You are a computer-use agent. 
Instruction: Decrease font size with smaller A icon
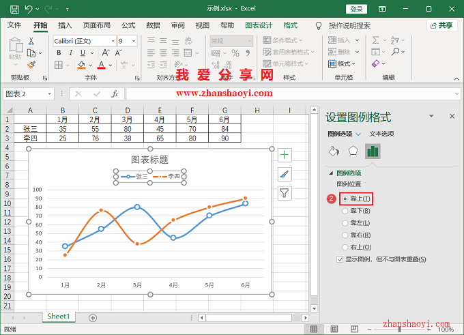(x=118, y=53)
